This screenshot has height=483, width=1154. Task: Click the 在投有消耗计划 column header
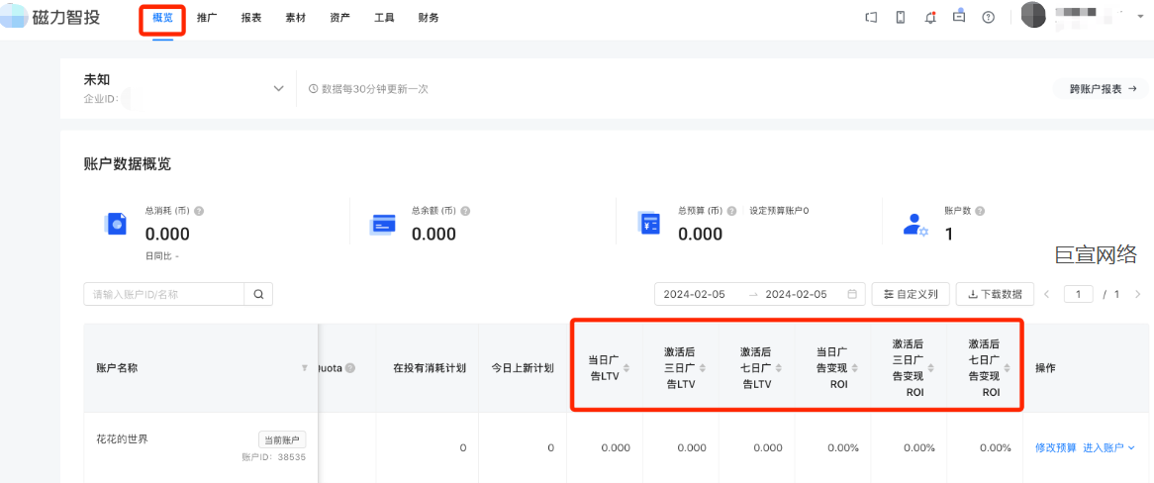pyautogui.click(x=430, y=368)
